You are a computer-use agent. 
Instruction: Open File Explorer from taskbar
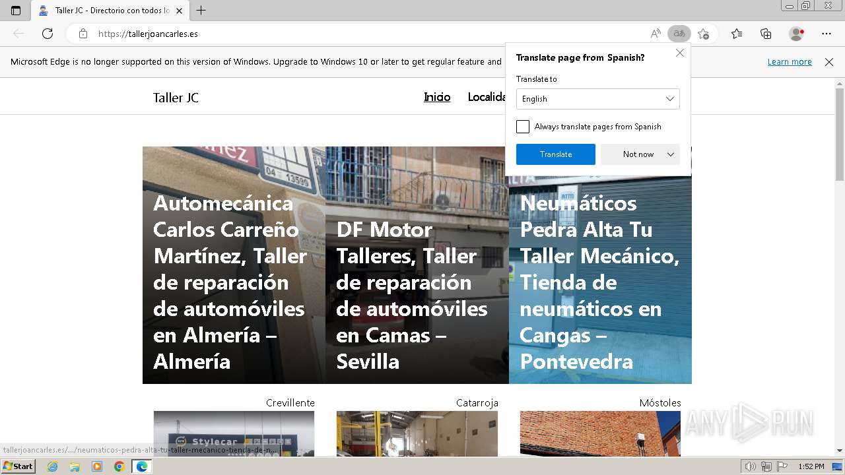[x=75, y=466]
